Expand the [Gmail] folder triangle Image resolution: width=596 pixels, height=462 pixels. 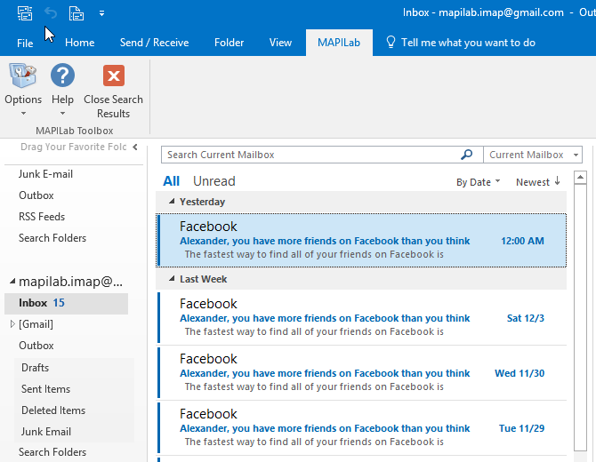tap(12, 323)
